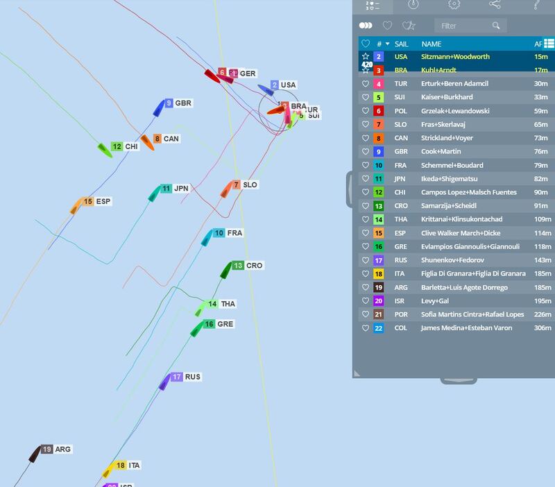555x487 pixels.
Task: Toggle star for USA Sitzmann+Woodworth
Action: (x=366, y=57)
